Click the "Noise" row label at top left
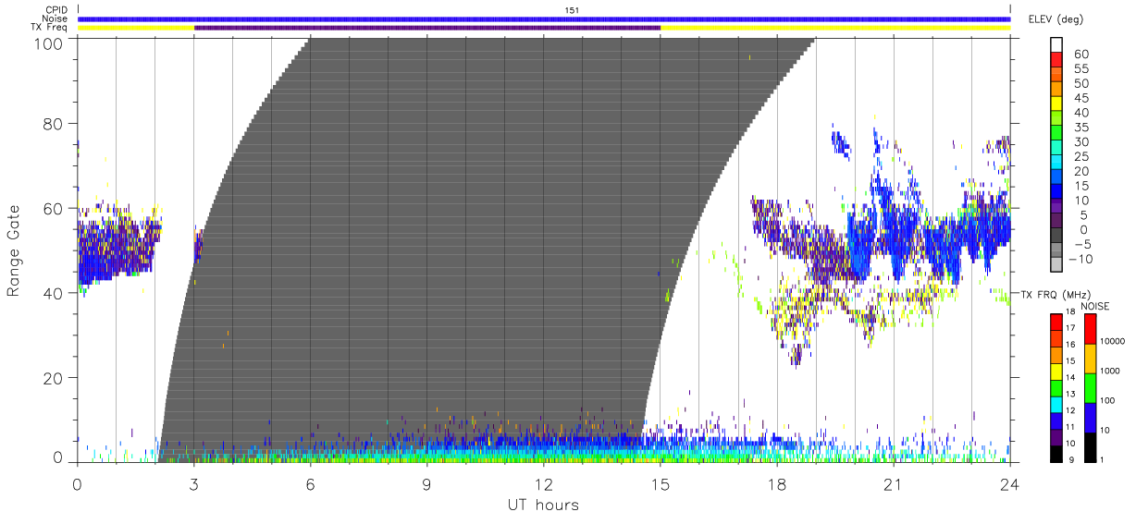The height and width of the screenshot is (524, 1136). 56,18
